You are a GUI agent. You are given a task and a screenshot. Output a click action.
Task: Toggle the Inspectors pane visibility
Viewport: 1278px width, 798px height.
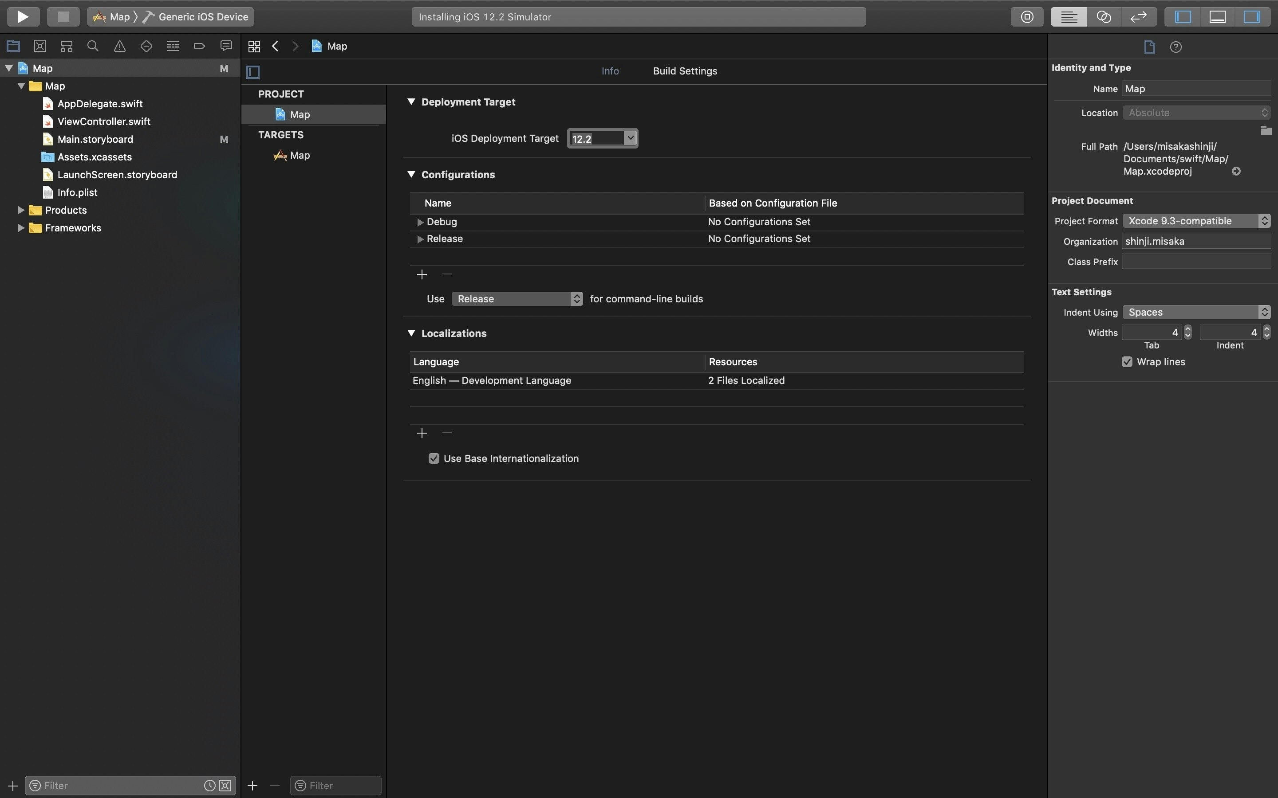coord(1252,16)
